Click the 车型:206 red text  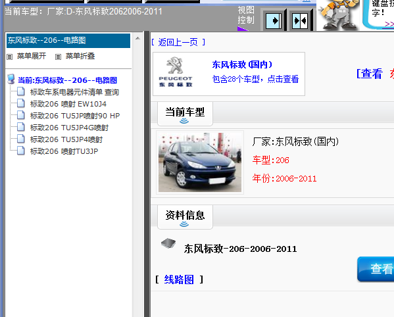coord(270,160)
